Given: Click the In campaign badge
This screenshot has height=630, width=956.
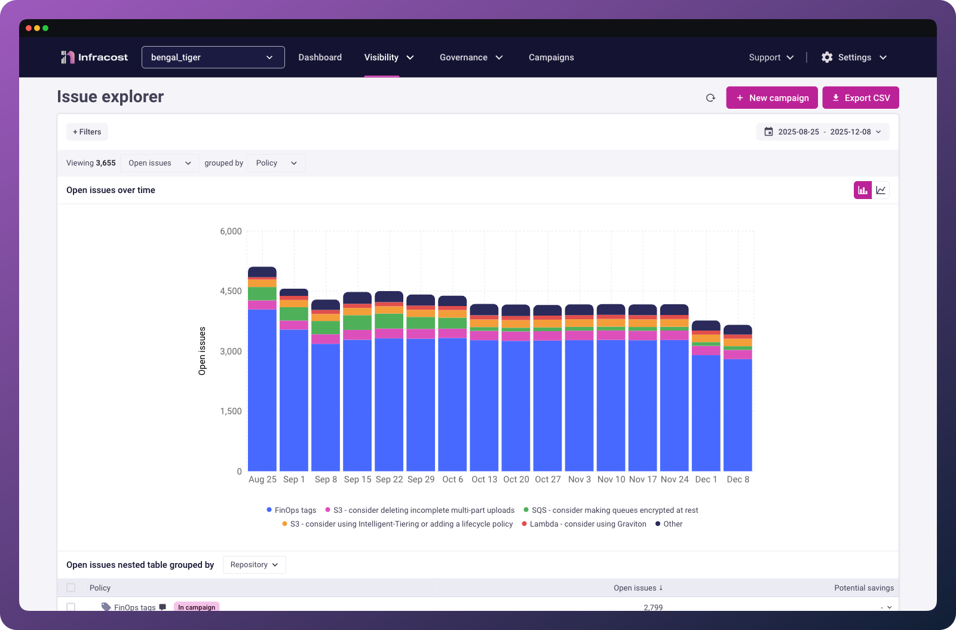Looking at the screenshot, I should click(197, 607).
